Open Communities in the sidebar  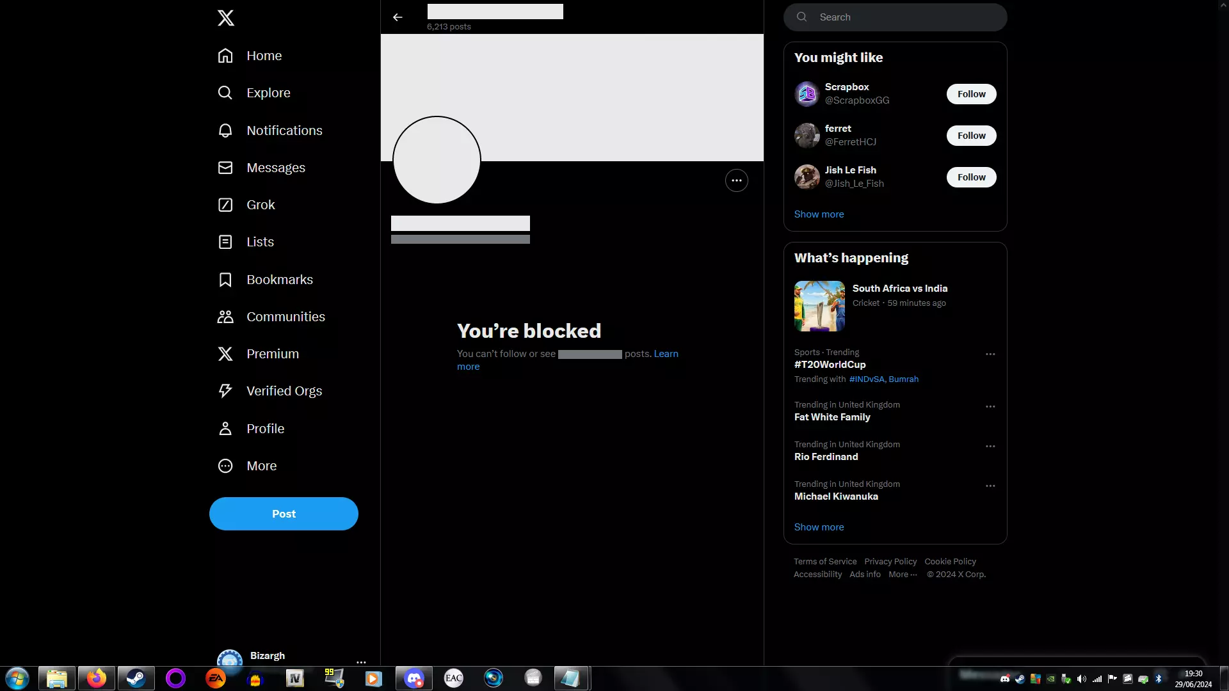[225, 317]
